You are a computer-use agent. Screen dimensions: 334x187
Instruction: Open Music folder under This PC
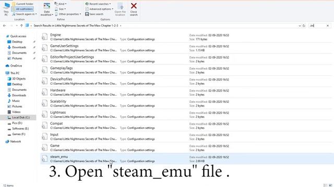click(x=14, y=101)
